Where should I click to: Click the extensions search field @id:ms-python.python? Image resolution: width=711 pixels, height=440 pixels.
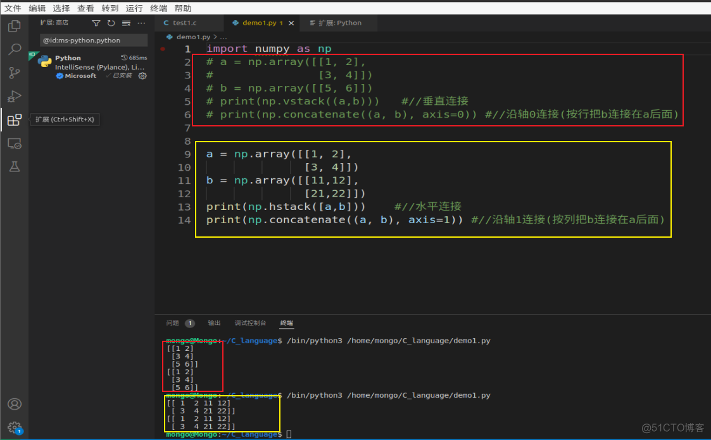[94, 40]
